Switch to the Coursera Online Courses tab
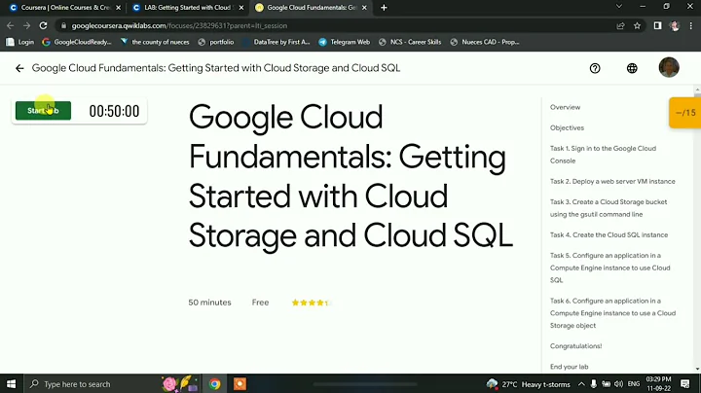The width and height of the screenshot is (701, 393). tap(65, 8)
